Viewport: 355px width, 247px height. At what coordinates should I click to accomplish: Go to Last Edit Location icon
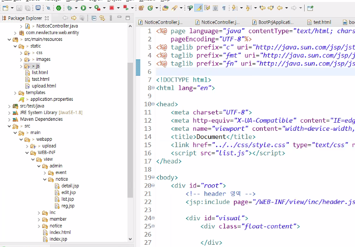262,8
